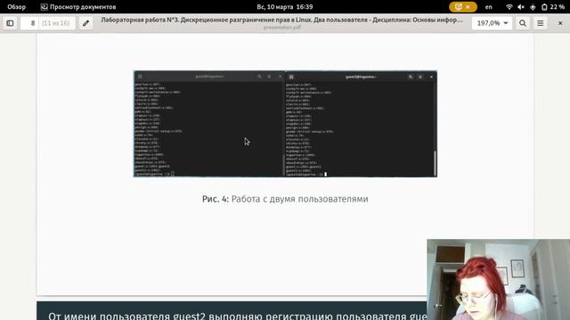
Task: Click the Wi-Fi status icon
Action: click(x=509, y=7)
